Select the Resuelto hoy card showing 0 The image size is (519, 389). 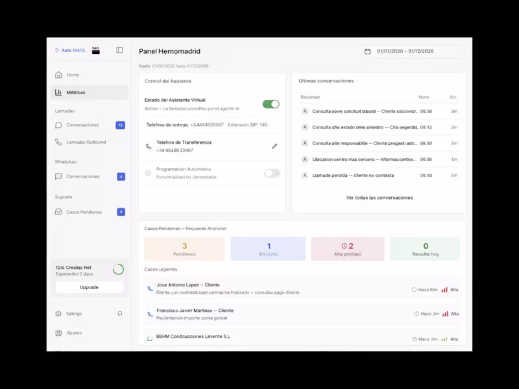(425, 249)
